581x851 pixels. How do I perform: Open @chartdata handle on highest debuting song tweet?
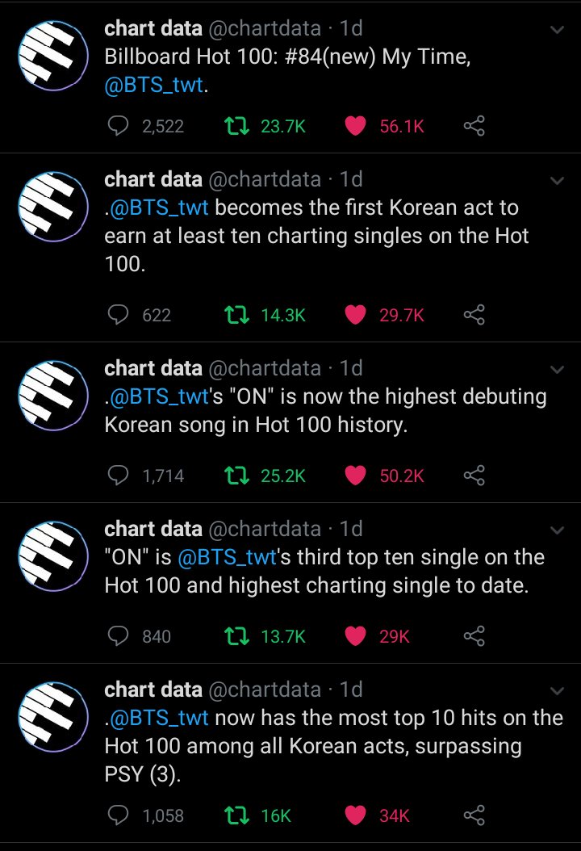[x=265, y=369]
